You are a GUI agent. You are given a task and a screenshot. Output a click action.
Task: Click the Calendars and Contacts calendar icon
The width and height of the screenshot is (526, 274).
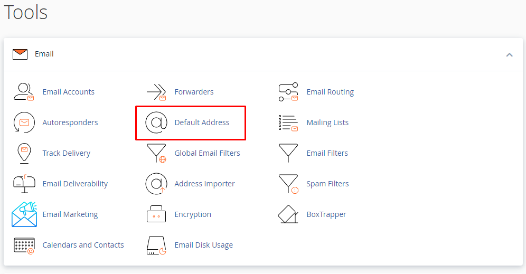click(24, 245)
